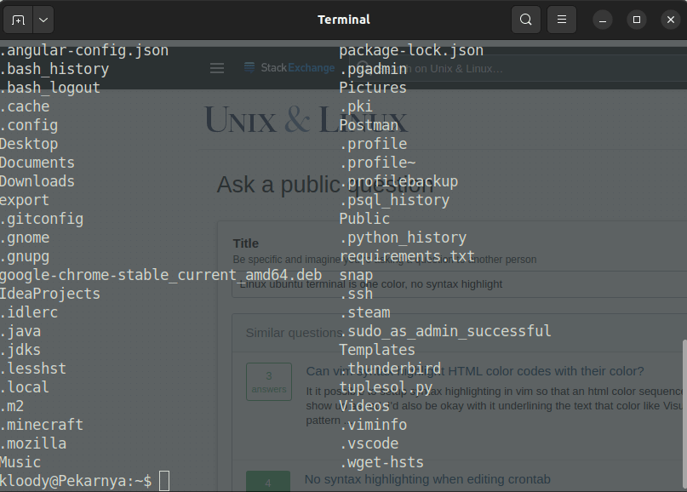Select google-chrome-stable_current_amd64.deb in the listing
The width and height of the screenshot is (687, 492).
(x=161, y=274)
